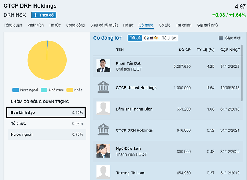247x180 pixels.
Task: Switch to the Cổ tức tab
Action: pyautogui.click(x=164, y=25)
